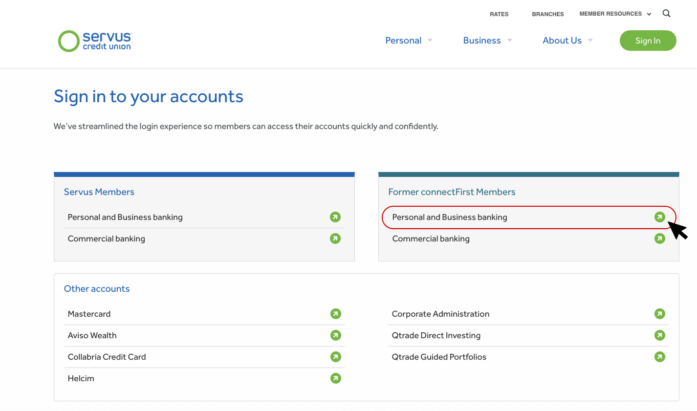The width and height of the screenshot is (697, 411).
Task: Click arrow icon beside Collabria Credit Card
Action: (x=335, y=357)
